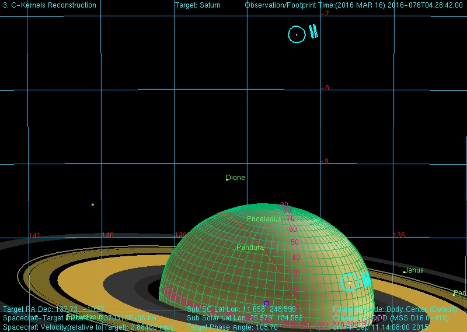Click the "Target RA Dec" readout
This screenshot has height=332, width=467.
54,309
